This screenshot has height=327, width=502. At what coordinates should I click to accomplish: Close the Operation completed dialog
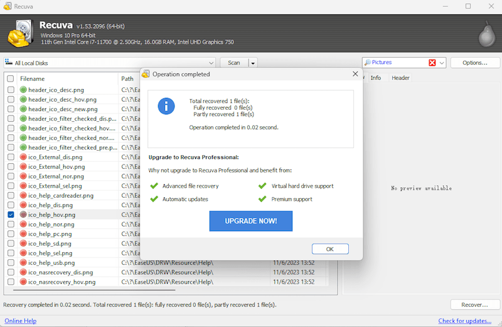click(355, 74)
